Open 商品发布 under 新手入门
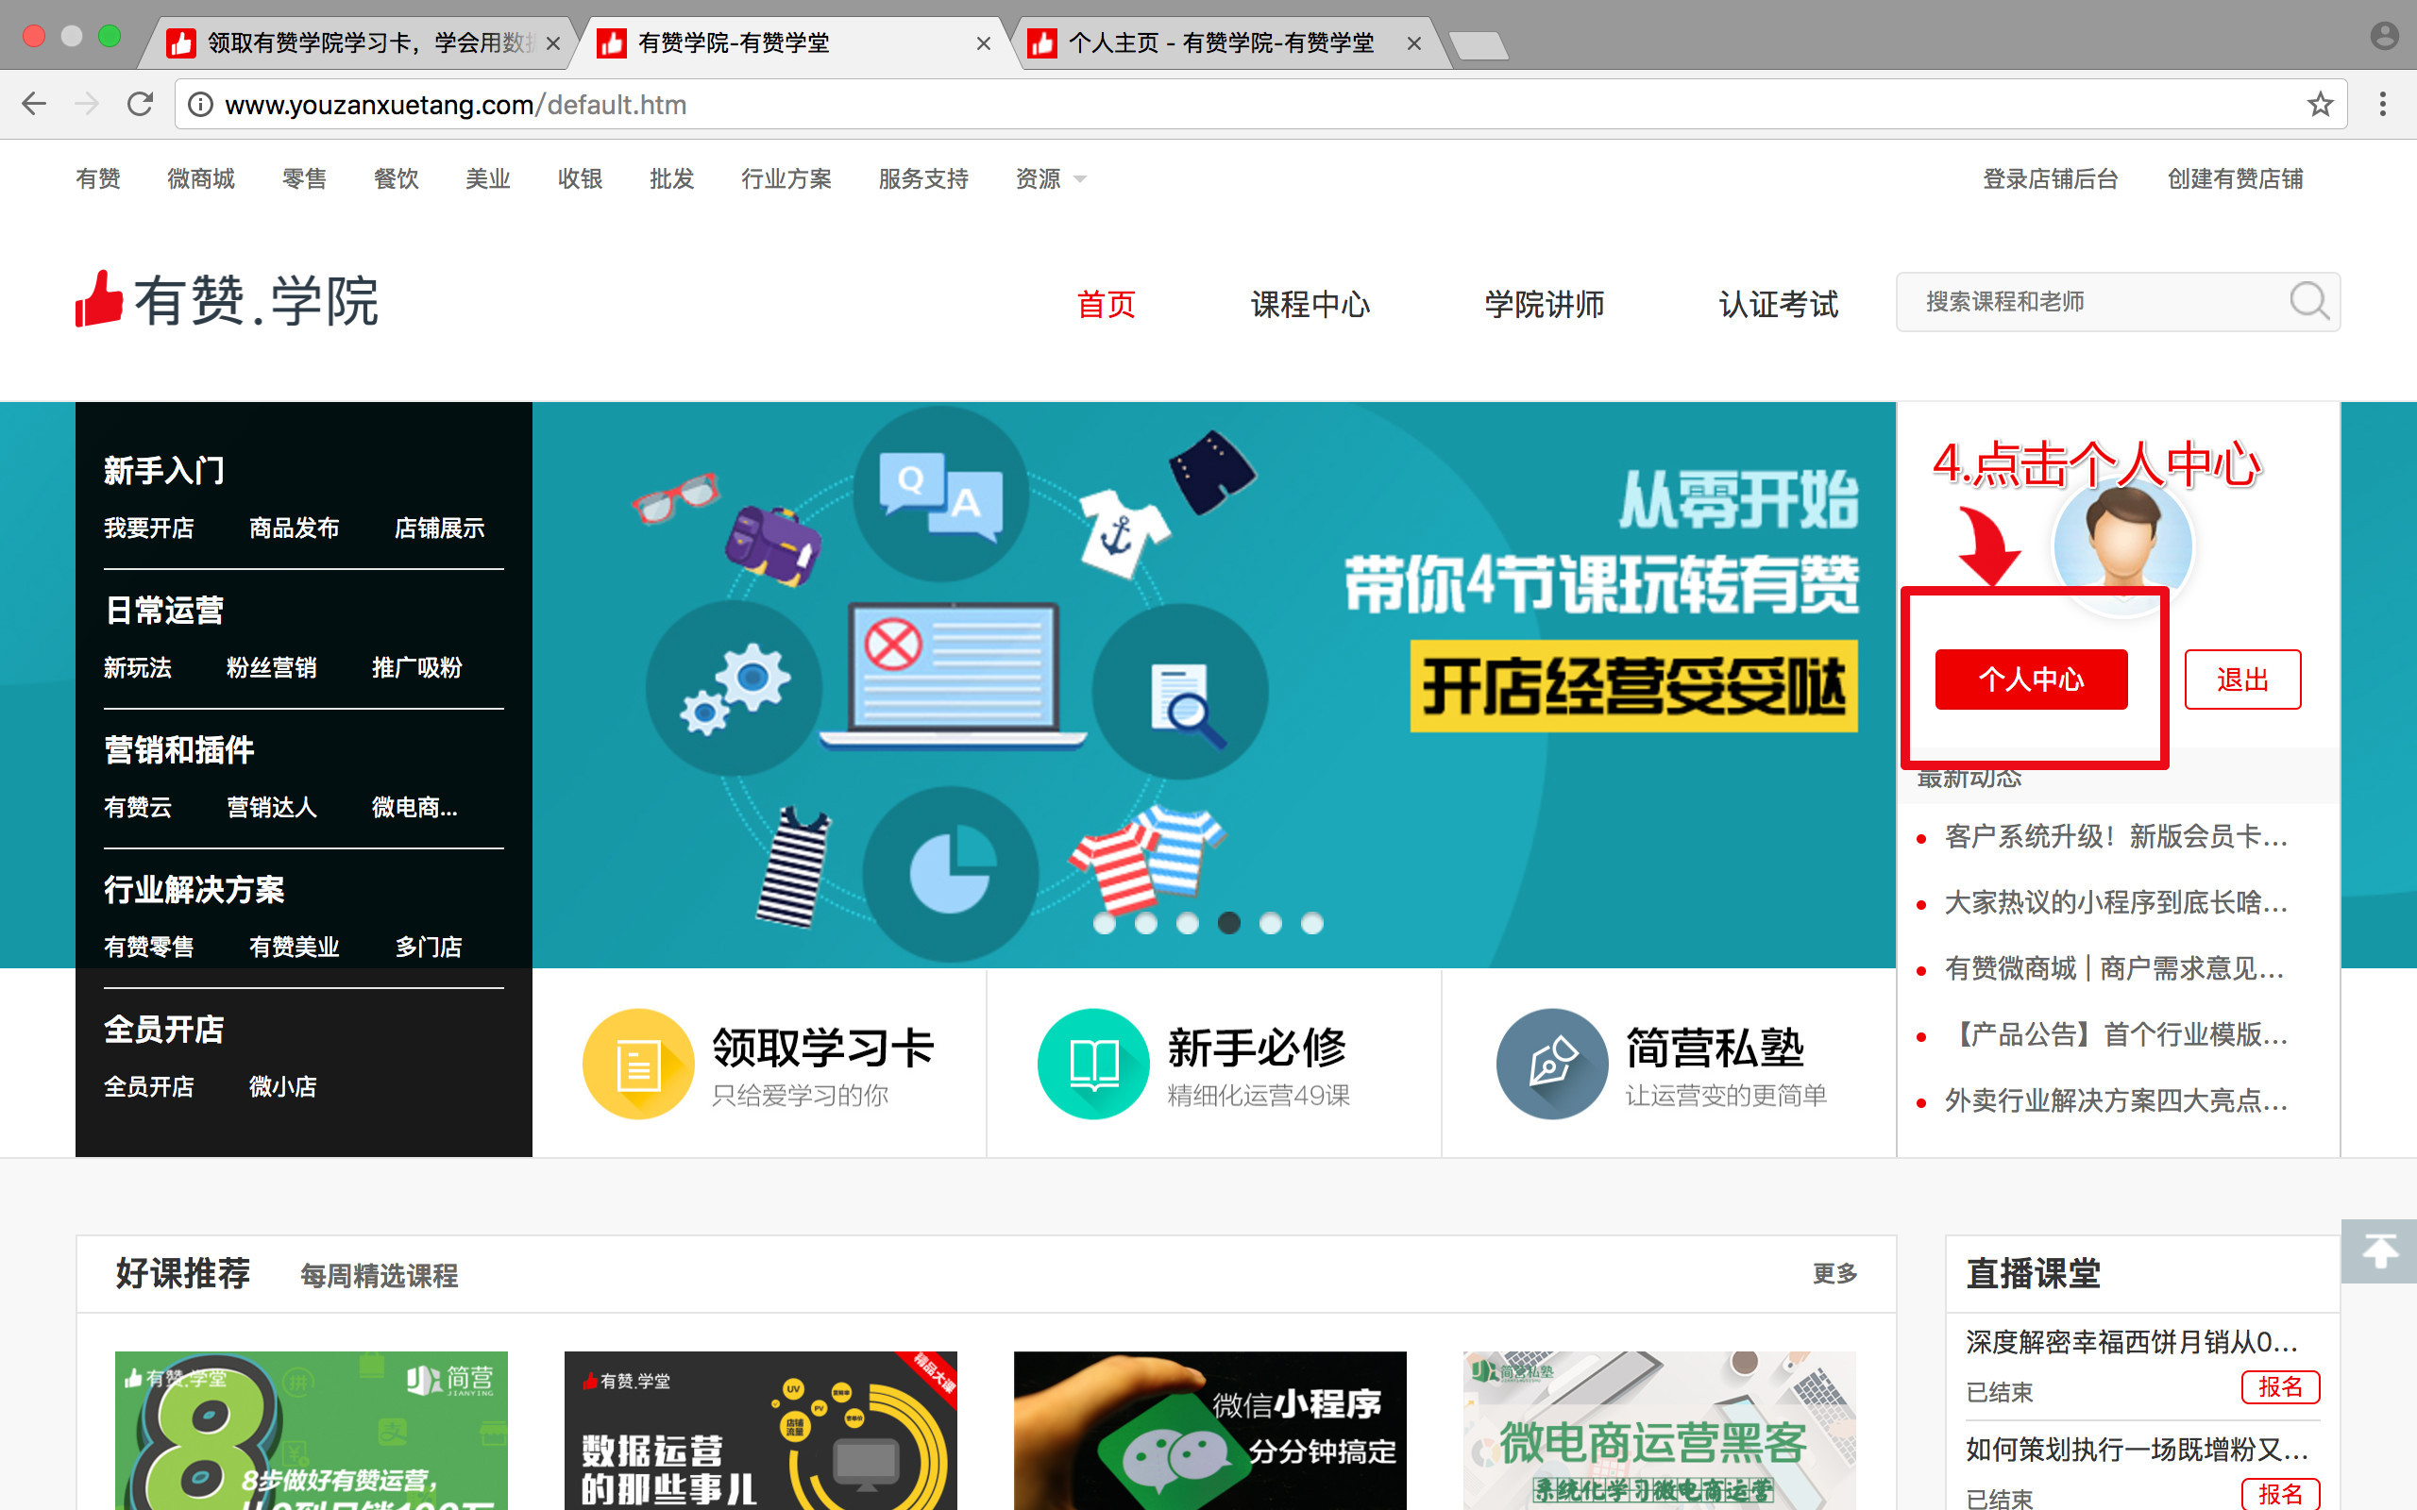Image resolution: width=2417 pixels, height=1510 pixels. pos(294,528)
